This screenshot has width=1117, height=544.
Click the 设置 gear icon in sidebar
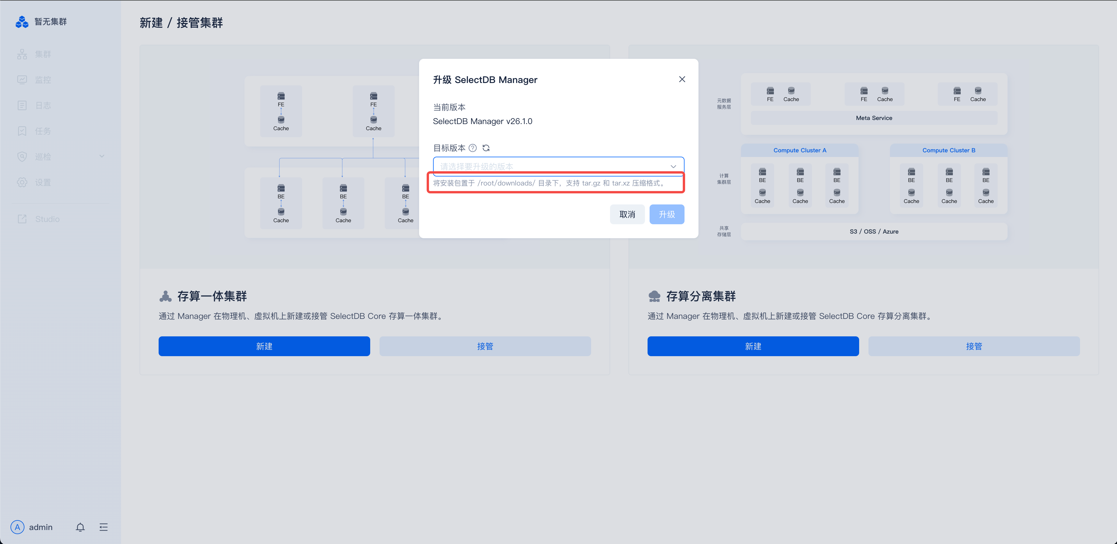pyautogui.click(x=22, y=182)
